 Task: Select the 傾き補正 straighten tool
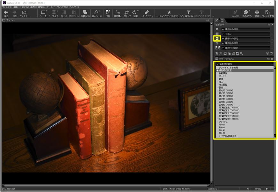pyautogui.click(x=118, y=13)
